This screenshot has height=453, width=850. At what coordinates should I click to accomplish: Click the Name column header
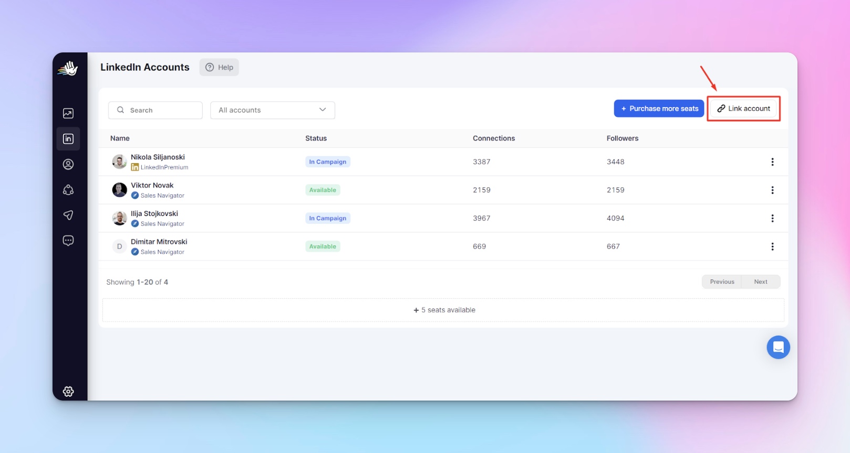(120, 138)
